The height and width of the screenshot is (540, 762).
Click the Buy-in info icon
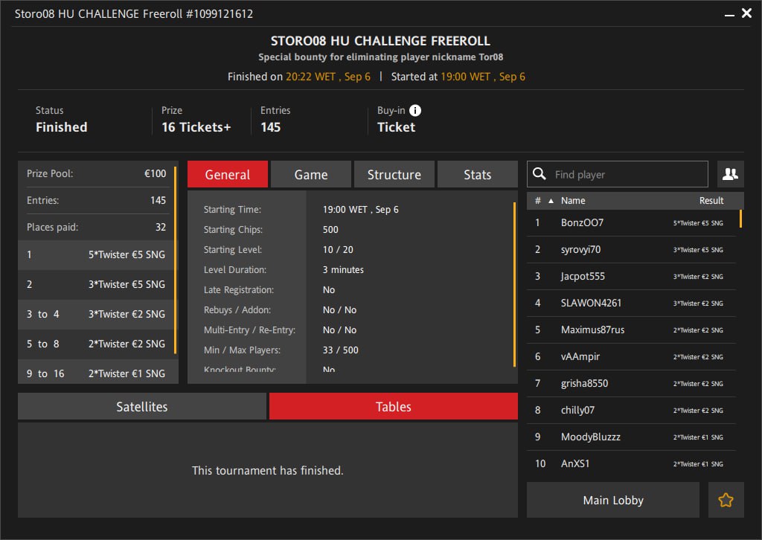coord(415,110)
